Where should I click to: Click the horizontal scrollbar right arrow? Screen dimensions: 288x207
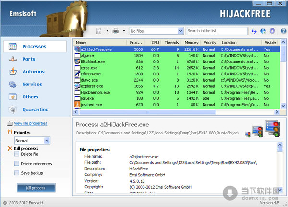click(277, 112)
